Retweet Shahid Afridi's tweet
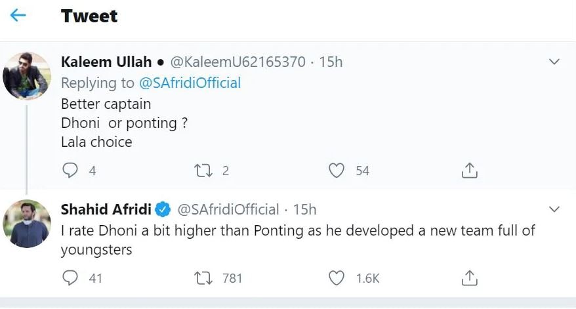The image size is (576, 309). pyautogui.click(x=204, y=278)
